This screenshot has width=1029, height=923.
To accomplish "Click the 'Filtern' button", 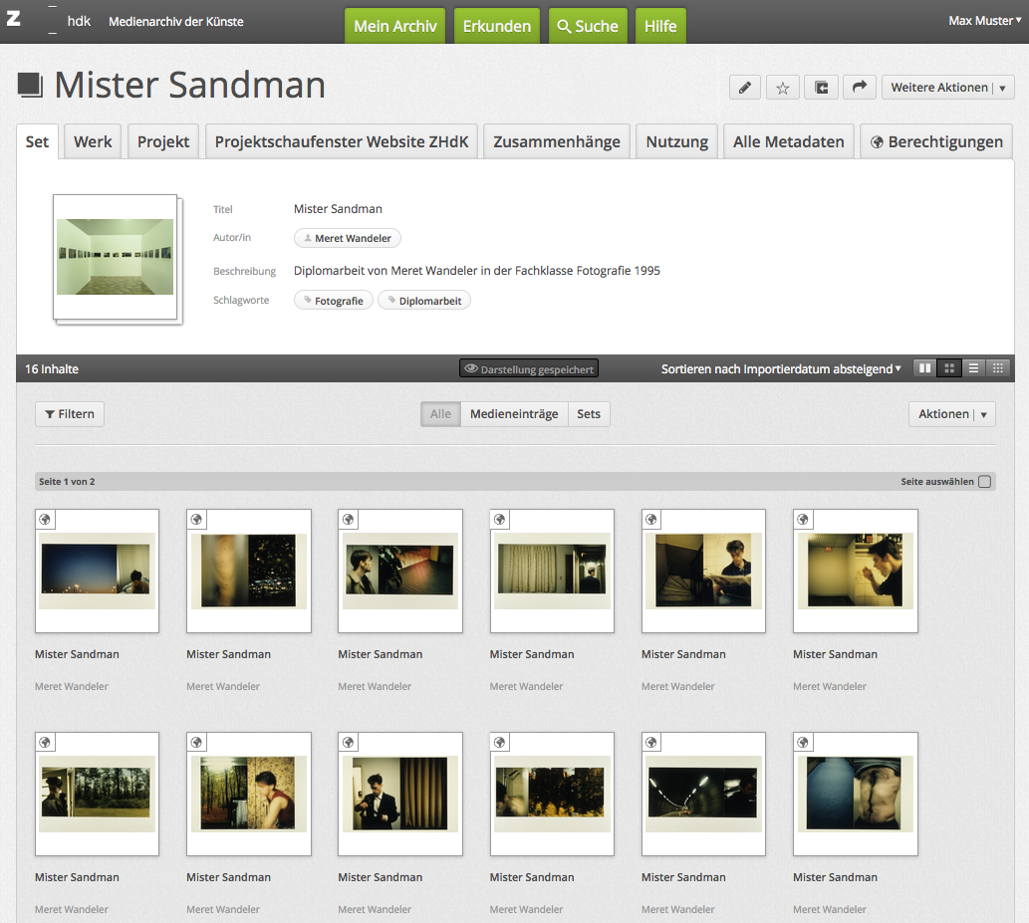I will pyautogui.click(x=70, y=414).
